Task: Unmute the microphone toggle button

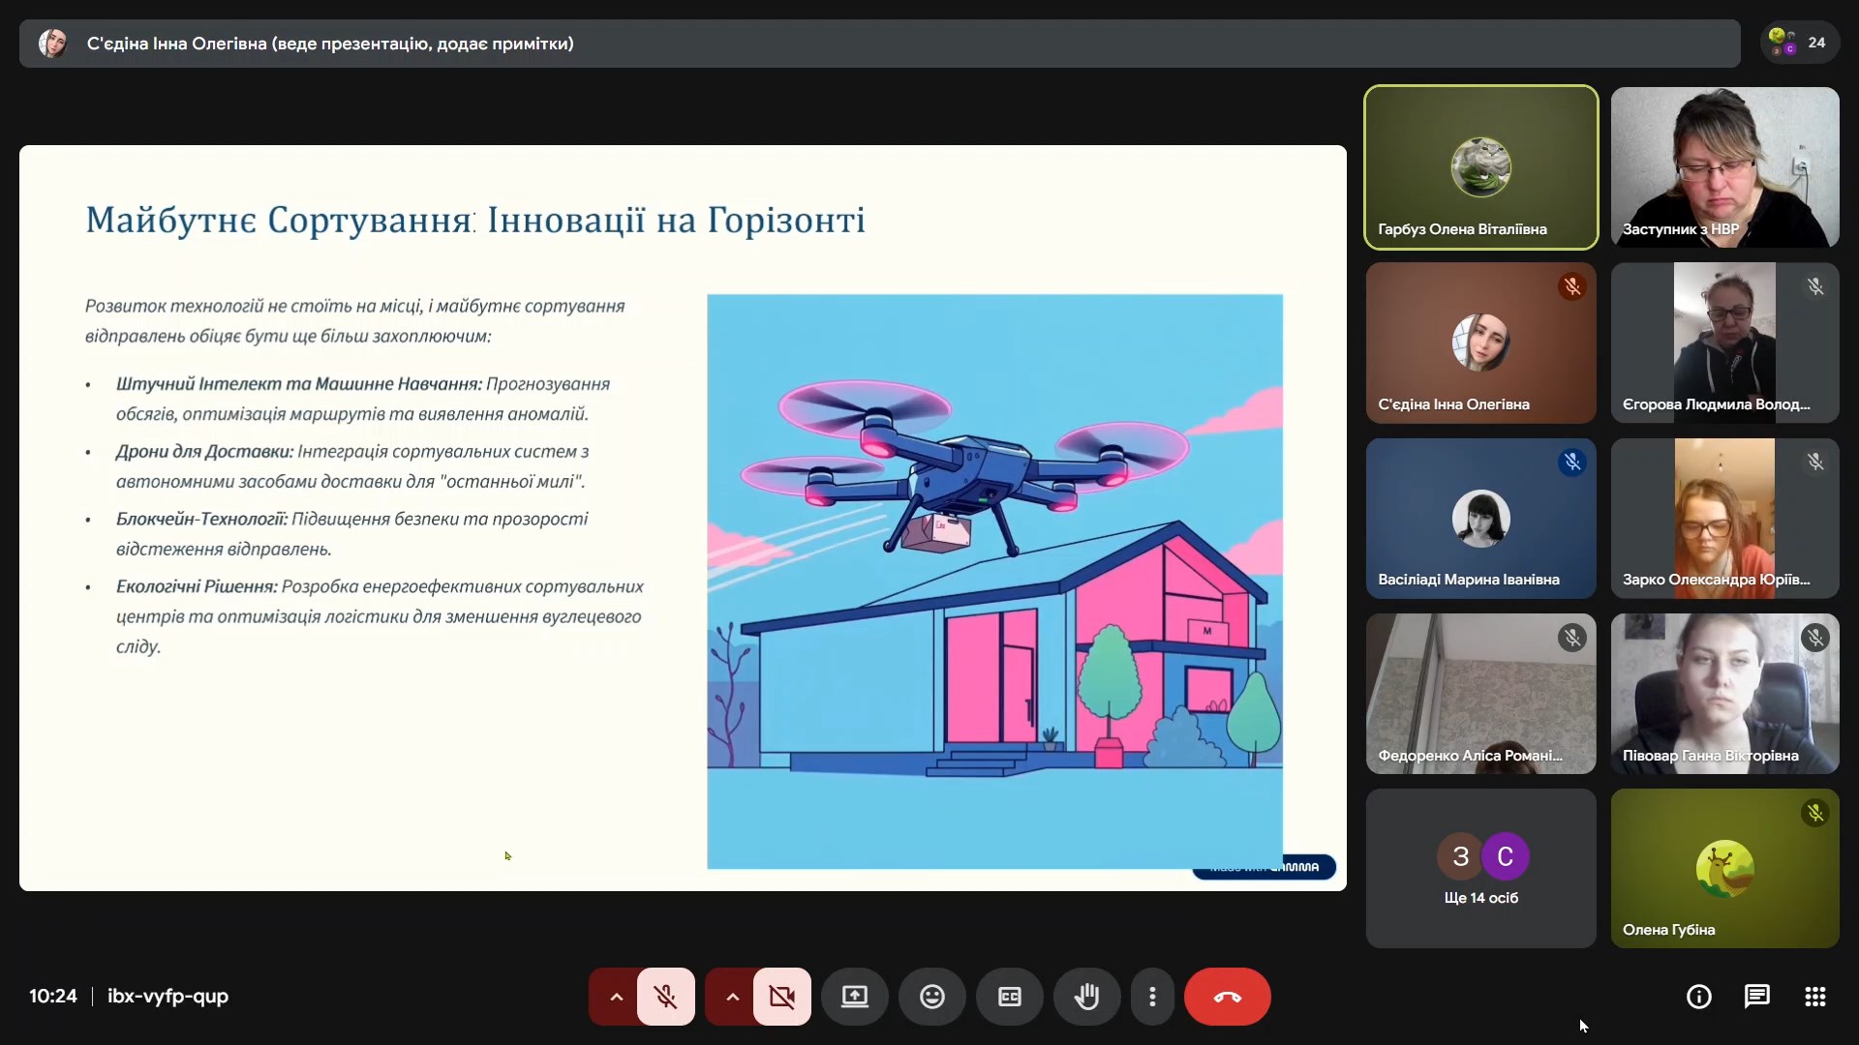Action: (665, 997)
